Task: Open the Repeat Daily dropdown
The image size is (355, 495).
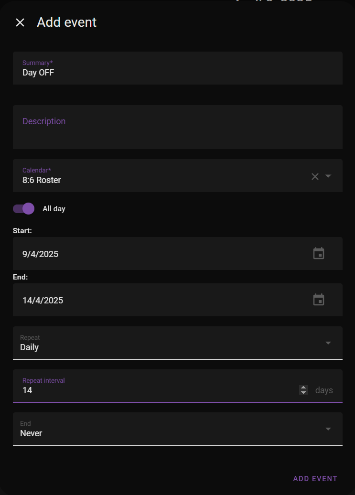Action: 177,343
